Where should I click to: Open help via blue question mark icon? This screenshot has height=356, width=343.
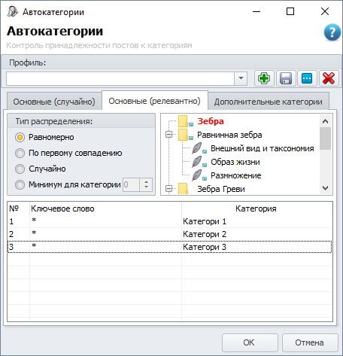coord(332,32)
